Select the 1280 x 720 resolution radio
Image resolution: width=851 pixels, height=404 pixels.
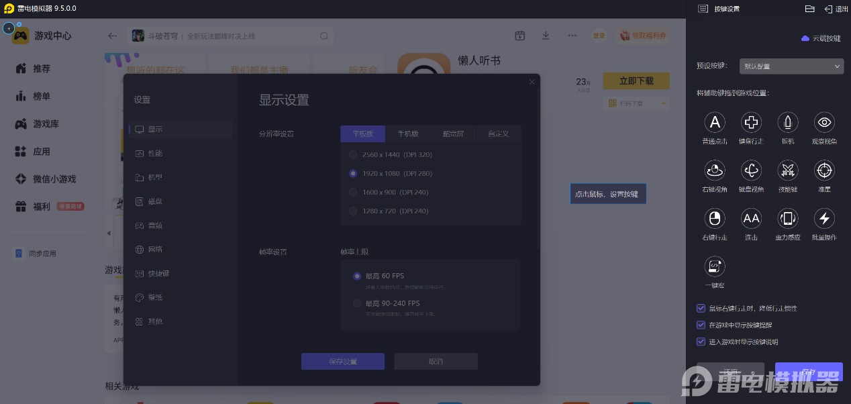coord(353,211)
